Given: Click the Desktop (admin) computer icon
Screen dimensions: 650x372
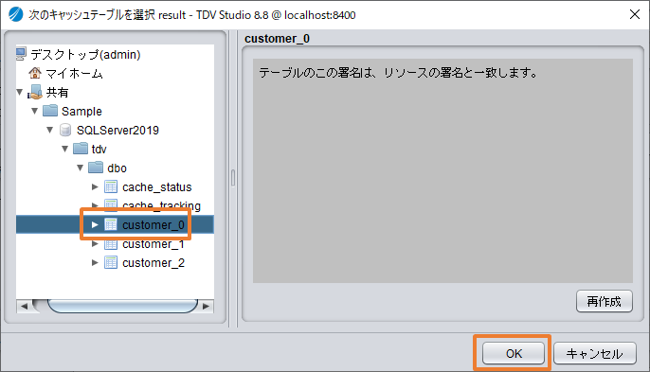Looking at the screenshot, I should 21,54.
